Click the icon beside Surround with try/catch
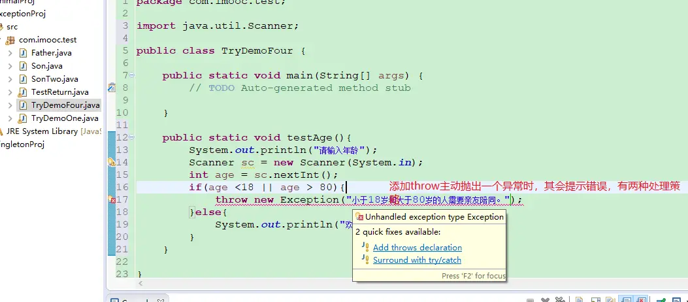Screen dimensions: 688x302 pos(365,260)
